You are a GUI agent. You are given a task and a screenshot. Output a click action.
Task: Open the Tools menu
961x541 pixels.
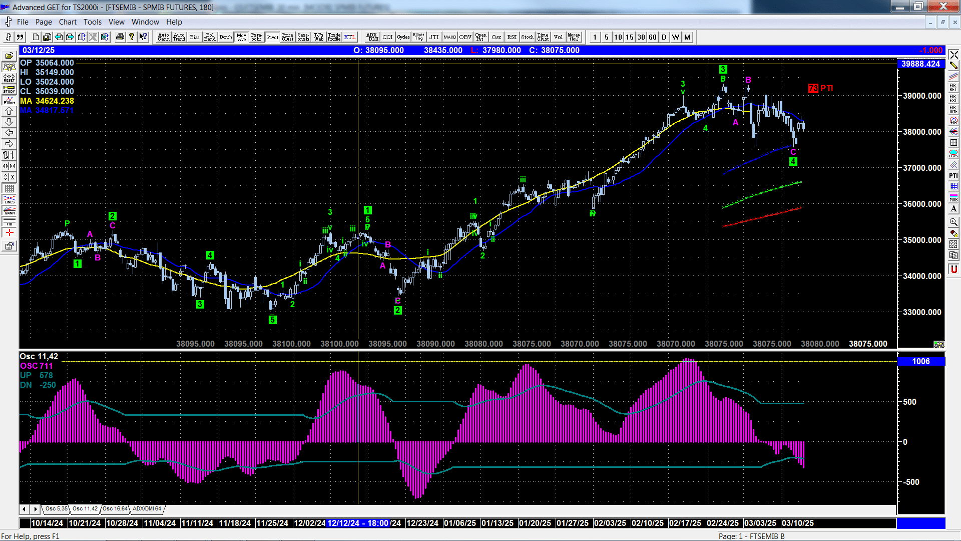pos(93,22)
